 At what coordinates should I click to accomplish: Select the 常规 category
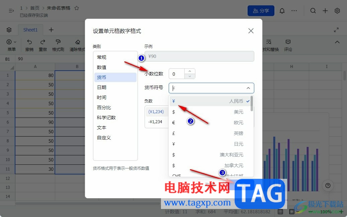coord(115,57)
